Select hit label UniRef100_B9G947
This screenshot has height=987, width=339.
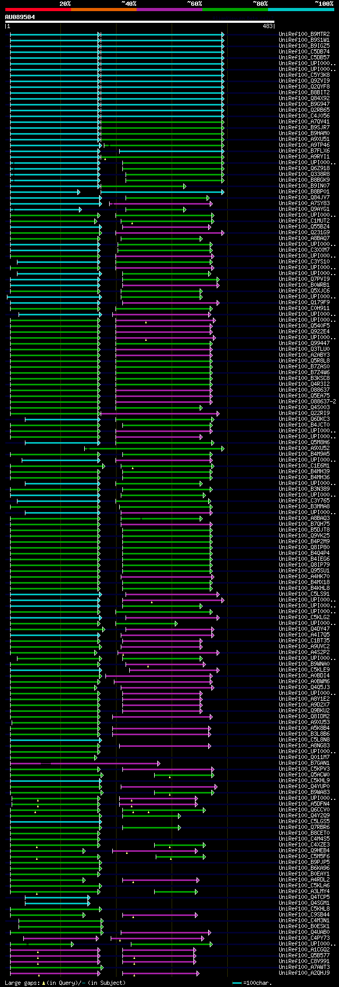click(x=304, y=104)
